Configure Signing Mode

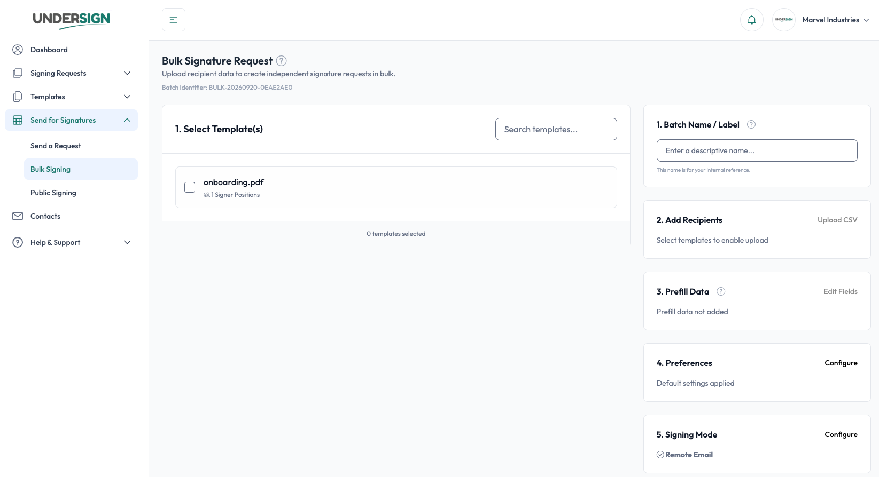(x=841, y=434)
